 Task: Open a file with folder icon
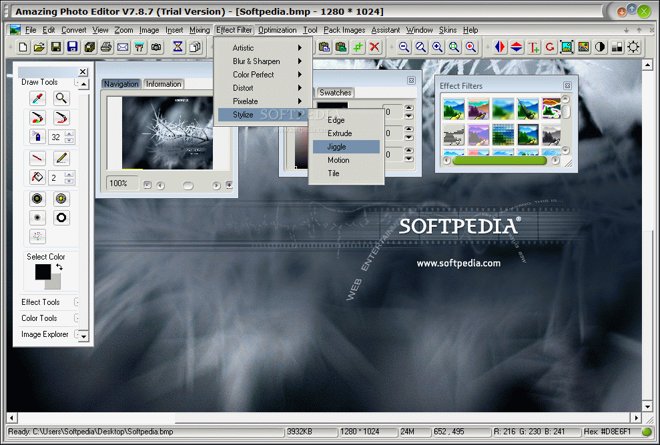(39, 47)
